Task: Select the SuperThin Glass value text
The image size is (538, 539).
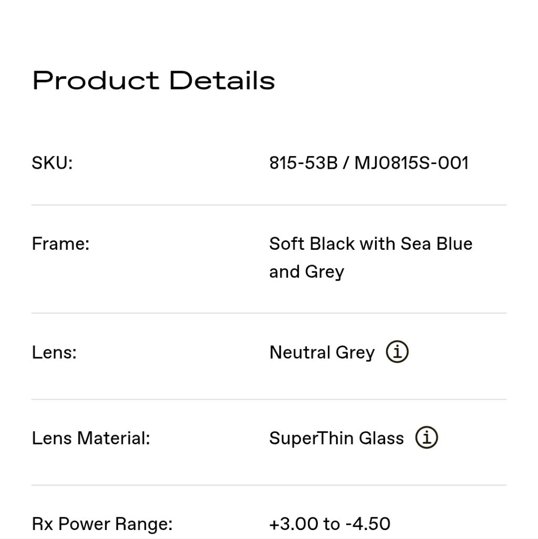Action: 336,438
